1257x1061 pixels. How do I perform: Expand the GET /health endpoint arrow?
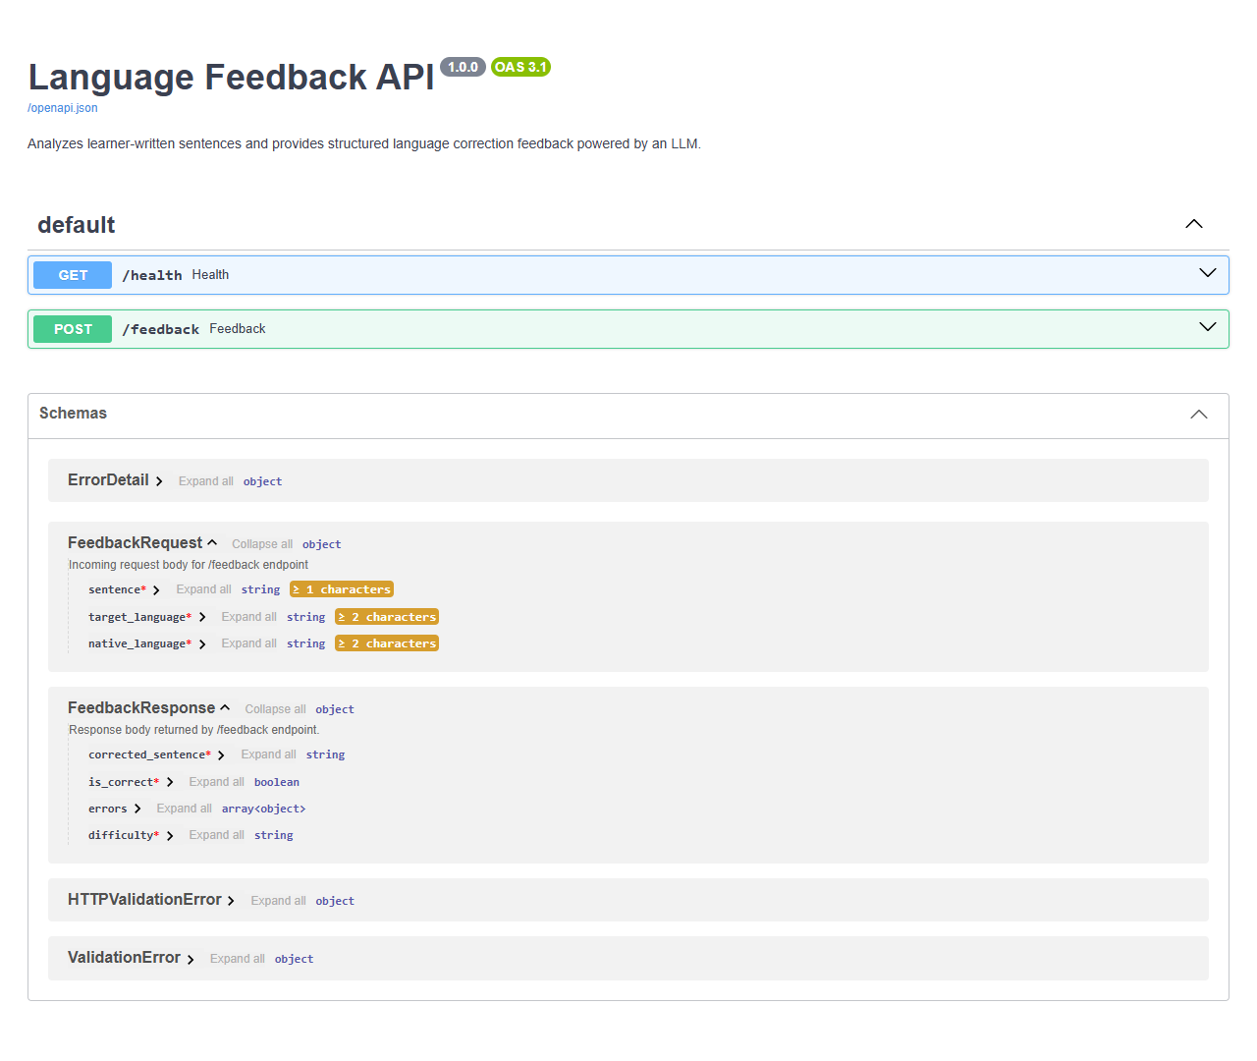(x=1208, y=273)
